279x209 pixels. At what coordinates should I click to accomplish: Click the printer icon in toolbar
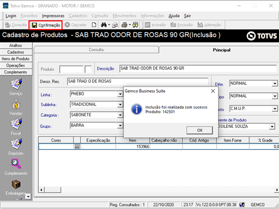(124, 25)
